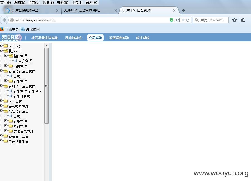Click the green security shield icon

(x=172, y=20)
